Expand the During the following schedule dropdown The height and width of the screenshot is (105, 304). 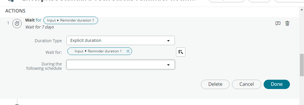pyautogui.click(x=121, y=65)
